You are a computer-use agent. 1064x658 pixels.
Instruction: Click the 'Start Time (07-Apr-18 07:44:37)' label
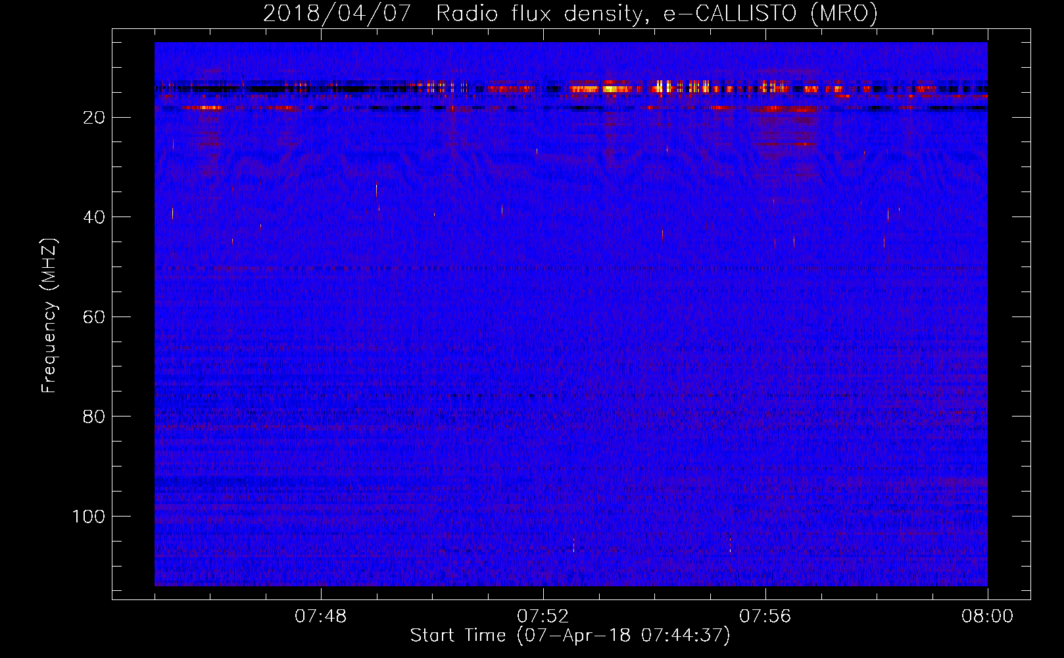point(570,636)
